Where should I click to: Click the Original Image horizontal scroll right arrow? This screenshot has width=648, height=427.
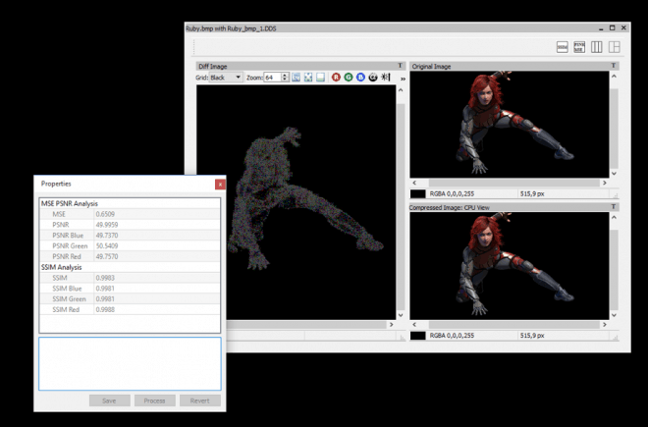(x=605, y=183)
